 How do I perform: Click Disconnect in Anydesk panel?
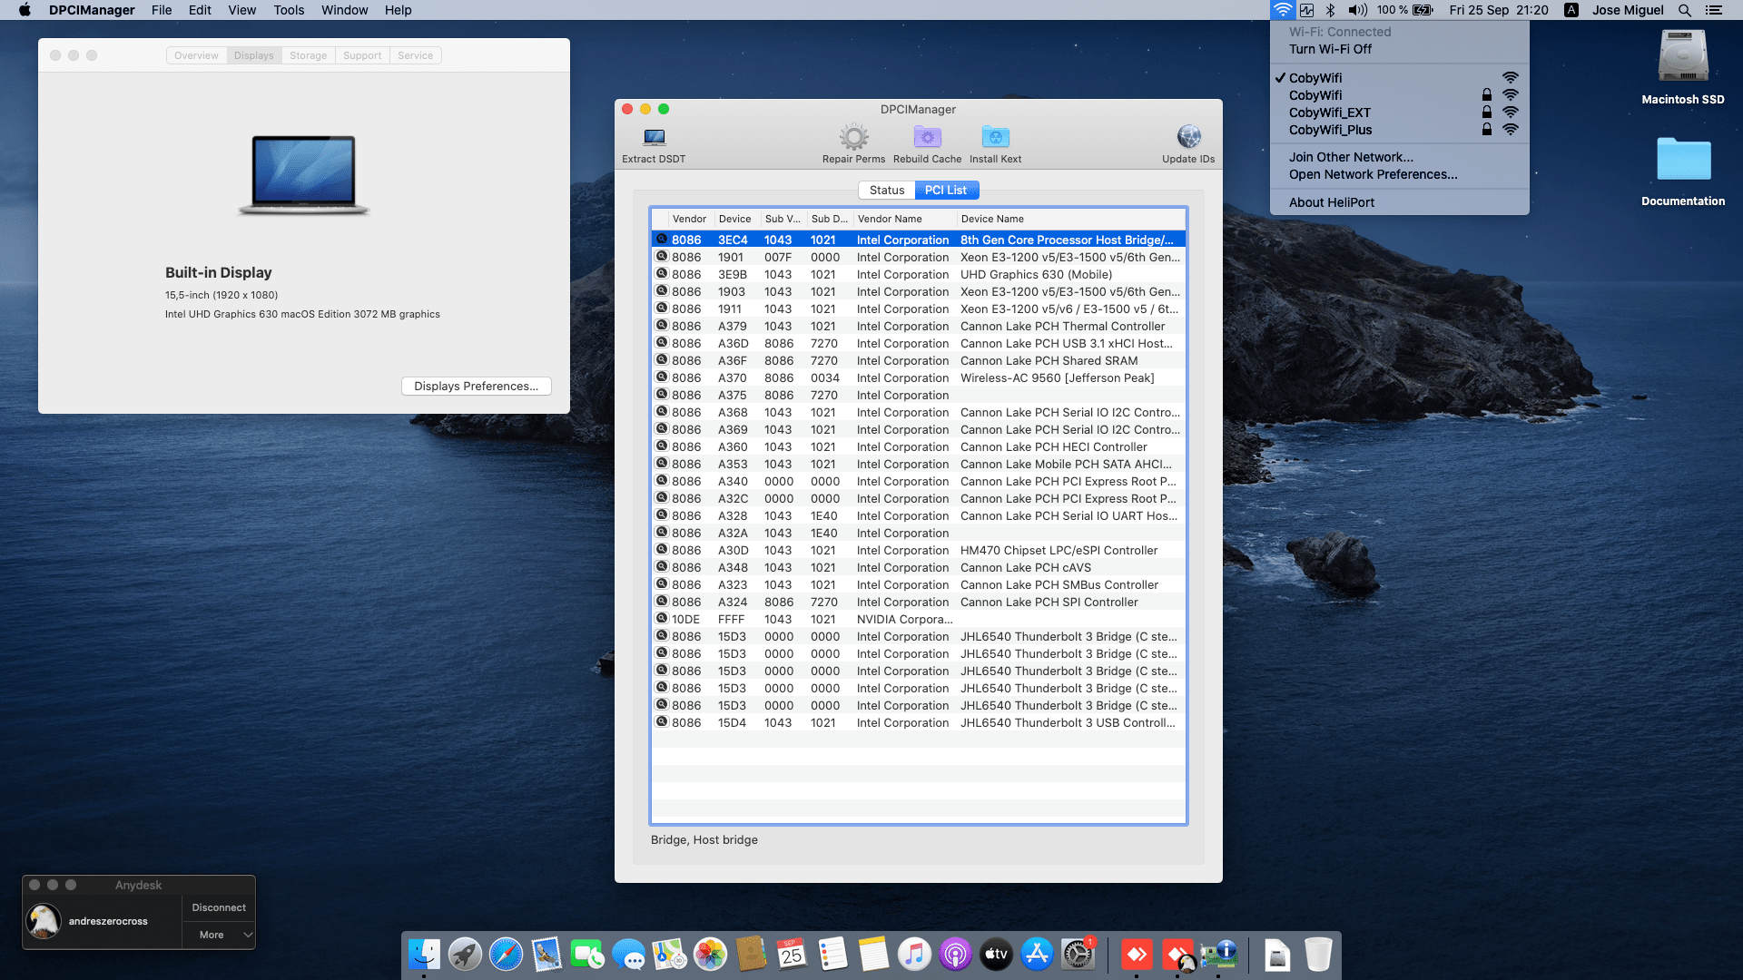tap(219, 907)
